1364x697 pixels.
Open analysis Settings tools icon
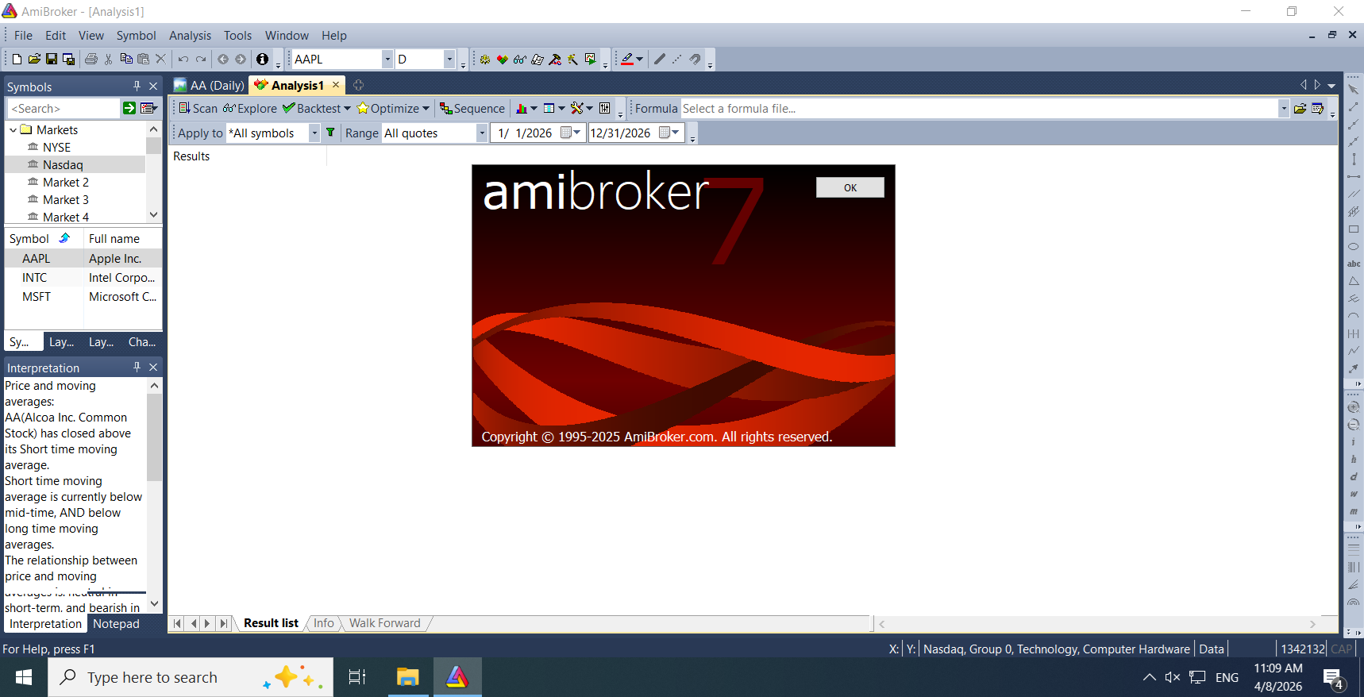[x=577, y=109]
